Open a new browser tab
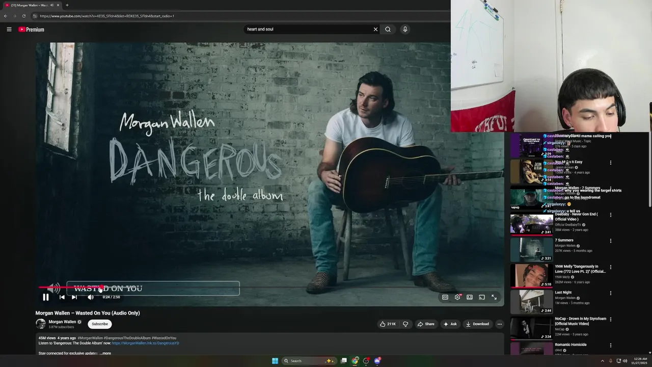The width and height of the screenshot is (652, 367). (x=67, y=5)
